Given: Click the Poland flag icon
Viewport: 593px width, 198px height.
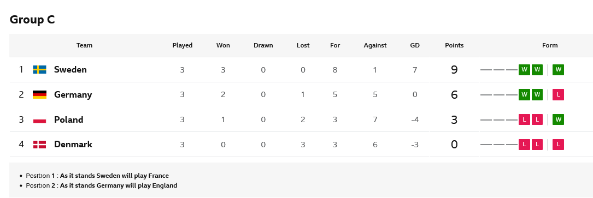Looking at the screenshot, I should pyautogui.click(x=40, y=119).
